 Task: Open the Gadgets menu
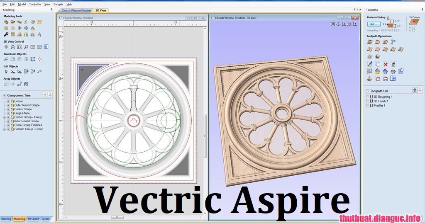[58, 4]
